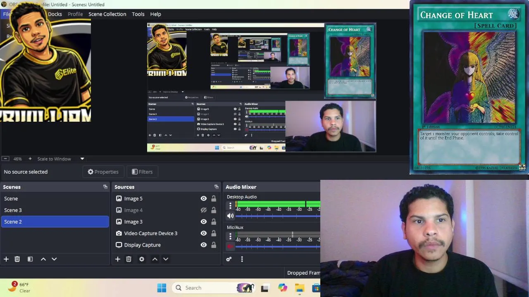Open scene filters icon in Scenes toolbar
Screen dimensions: 529x297
coord(30,259)
